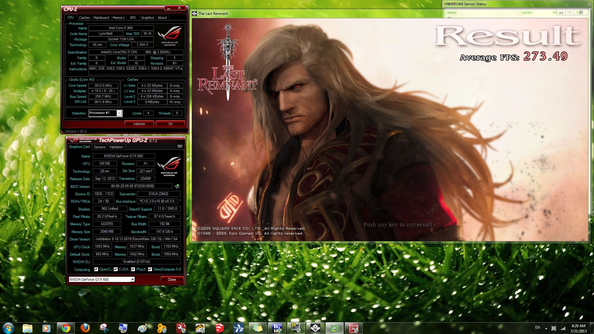Click OK in the CPU-Z window

click(170, 124)
